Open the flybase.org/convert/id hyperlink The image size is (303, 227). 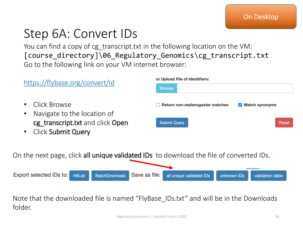69,83
